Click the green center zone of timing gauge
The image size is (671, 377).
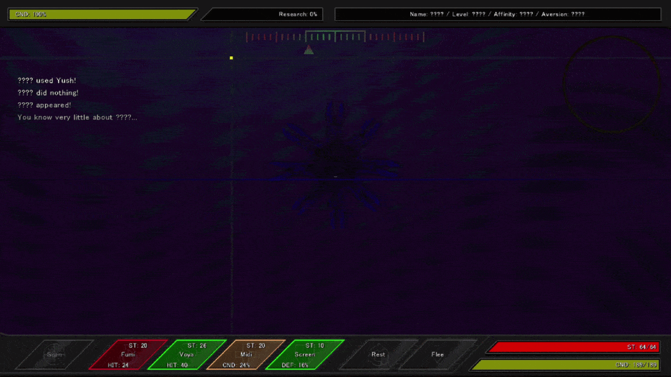(335, 37)
